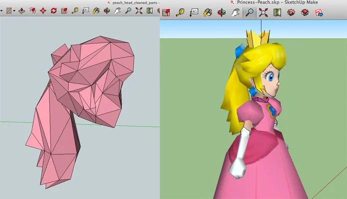Select the Orbit tool in peach_head window
347x199 pixels.
click(107, 10)
